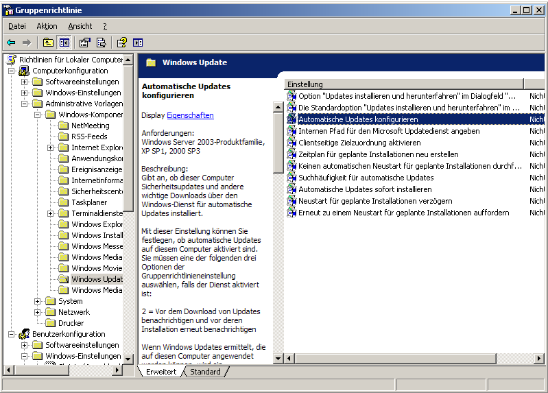Click the Benutzerkonfiguration user icon
548x393 pixels.
(24, 334)
